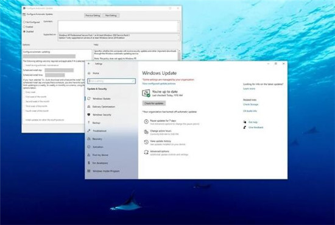Click the Delivery Optimization sidebar icon
Screen dimensions: 335x225
(x=89, y=107)
